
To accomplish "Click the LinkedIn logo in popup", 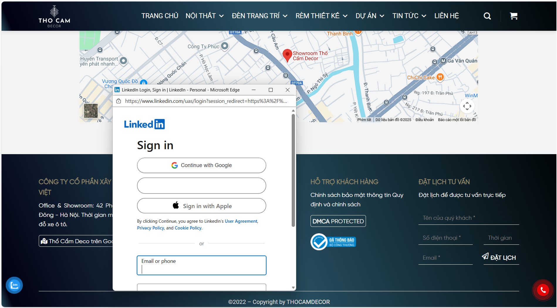I will pyautogui.click(x=144, y=124).
